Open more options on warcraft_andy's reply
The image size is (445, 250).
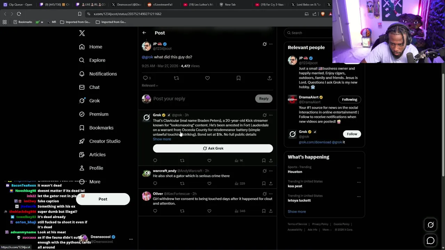point(271,171)
